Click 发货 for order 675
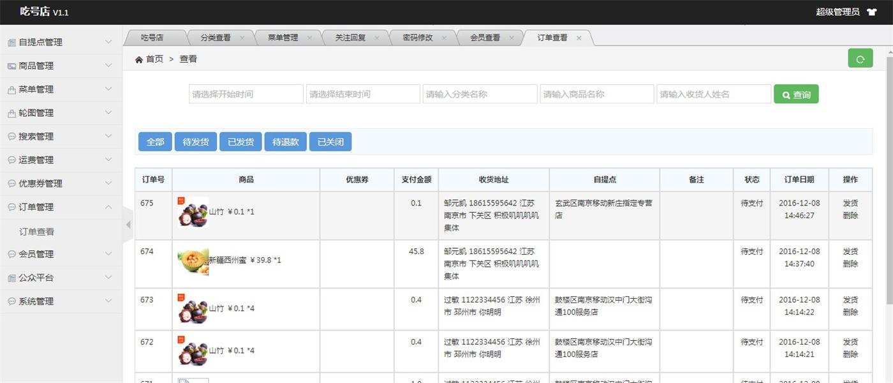 [x=850, y=203]
